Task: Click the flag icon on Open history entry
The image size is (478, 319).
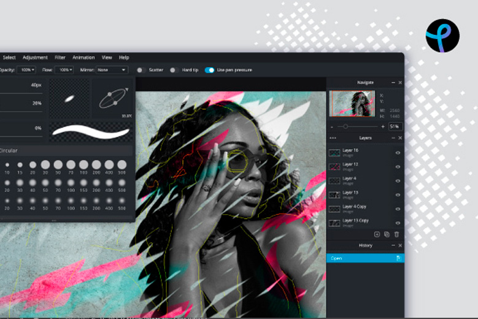Action: tap(398, 258)
